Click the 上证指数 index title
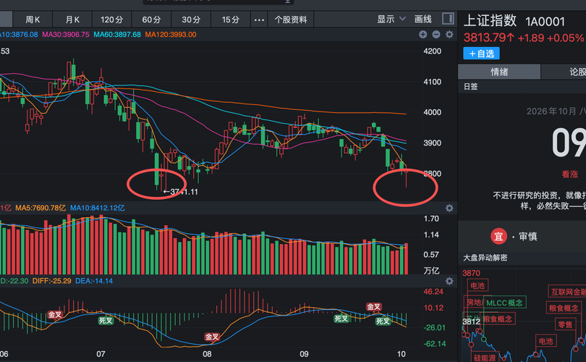 click(x=490, y=21)
